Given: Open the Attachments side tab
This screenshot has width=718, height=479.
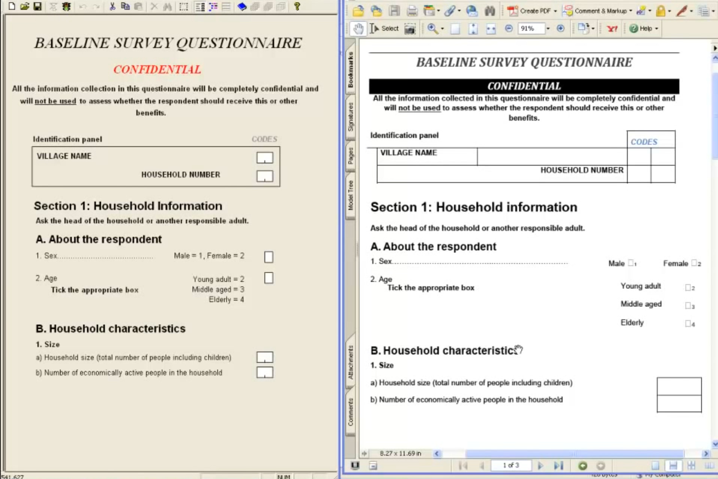Looking at the screenshot, I should point(350,362).
